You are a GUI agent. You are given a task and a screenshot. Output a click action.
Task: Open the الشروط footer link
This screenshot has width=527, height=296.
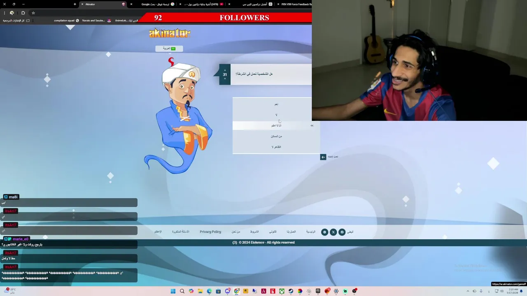click(254, 232)
